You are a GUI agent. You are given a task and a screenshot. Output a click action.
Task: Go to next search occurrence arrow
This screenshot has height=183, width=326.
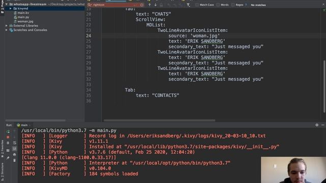click(155, 5)
